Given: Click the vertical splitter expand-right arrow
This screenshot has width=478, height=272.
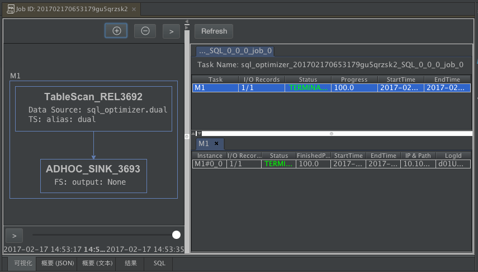Looking at the screenshot, I should coord(187,27).
